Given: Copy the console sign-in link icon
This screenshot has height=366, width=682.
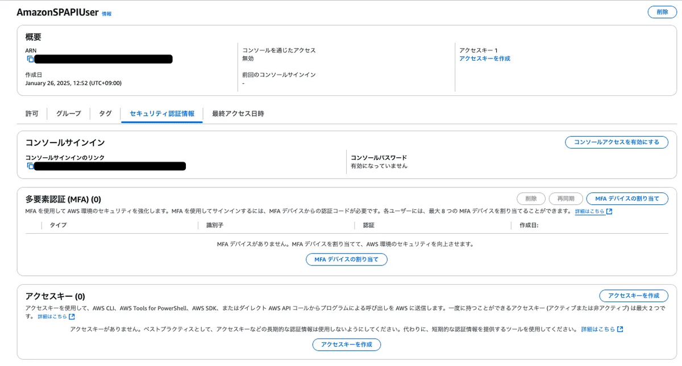Looking at the screenshot, I should click(x=31, y=166).
